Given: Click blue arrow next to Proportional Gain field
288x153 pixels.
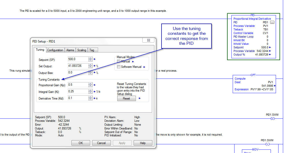Looking at the screenshot, I should click(94, 85).
